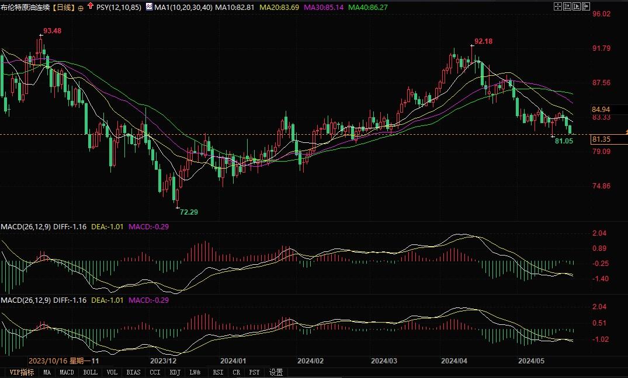628x378 pixels.
Task: Click the MA1(10,20,30,40) indicator label
Action: point(183,7)
